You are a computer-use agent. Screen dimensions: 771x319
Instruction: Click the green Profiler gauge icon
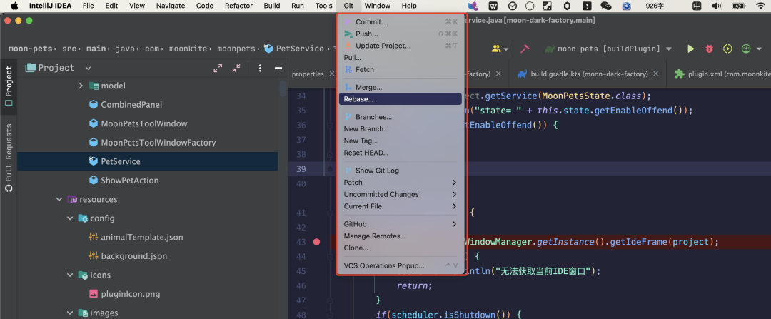pyautogui.click(x=746, y=49)
